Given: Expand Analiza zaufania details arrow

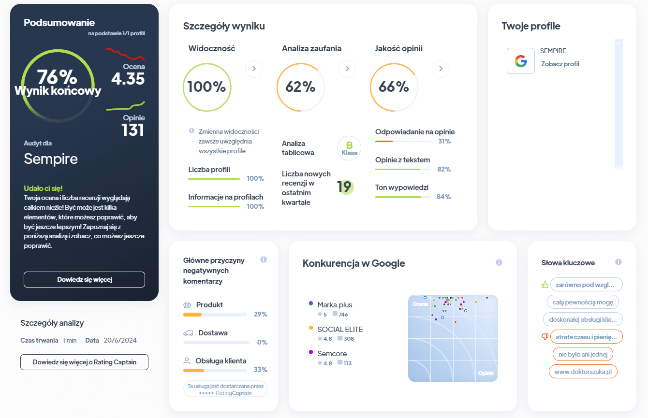Looking at the screenshot, I should tap(347, 69).
